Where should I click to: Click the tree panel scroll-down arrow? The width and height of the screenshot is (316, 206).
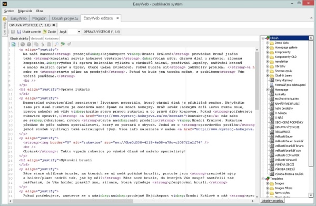click(311, 195)
